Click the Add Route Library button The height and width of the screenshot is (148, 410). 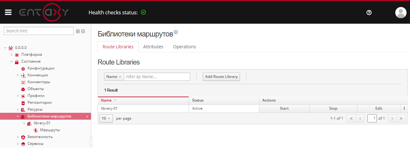coord(221,77)
